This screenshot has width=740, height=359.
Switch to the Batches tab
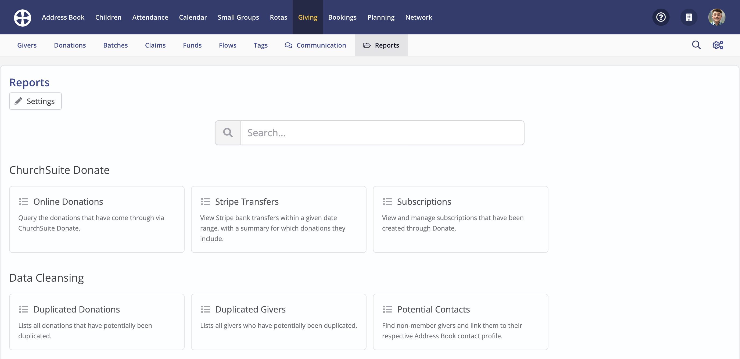coord(115,45)
